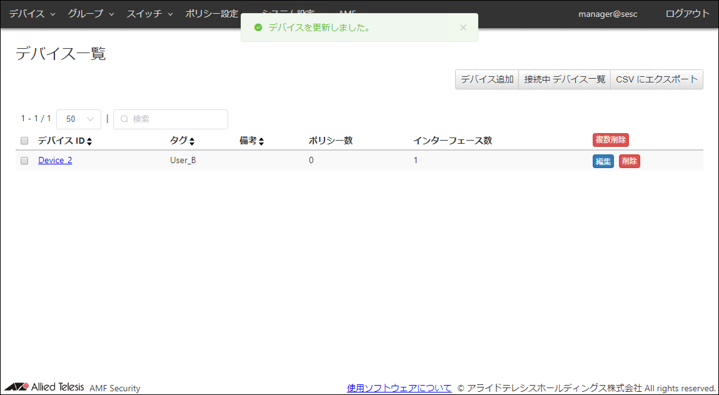Open the ポリシー設定 menu
The image size is (719, 395).
point(213,14)
